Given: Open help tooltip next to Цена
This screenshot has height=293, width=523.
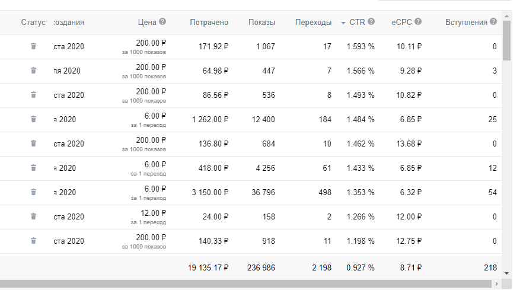Looking at the screenshot, I should click(x=162, y=22).
